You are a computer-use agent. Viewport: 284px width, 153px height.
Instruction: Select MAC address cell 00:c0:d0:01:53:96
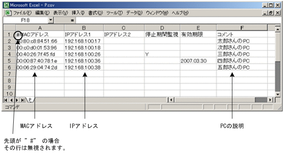[40, 48]
